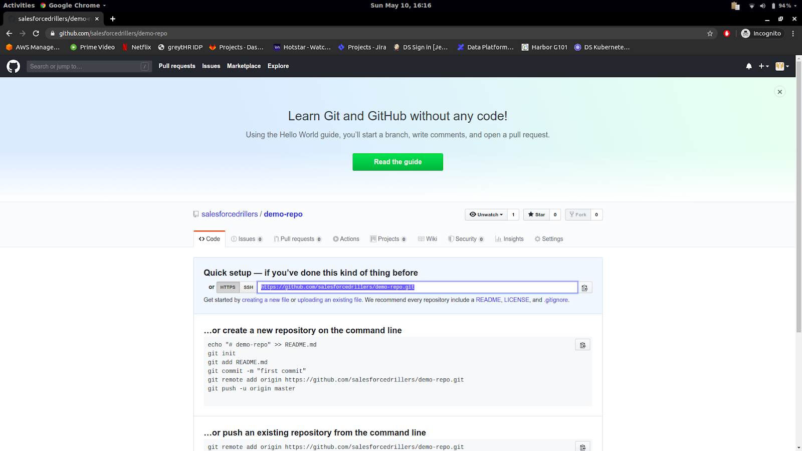Switch clone protocol to SSH
The height and width of the screenshot is (451, 802).
248,287
